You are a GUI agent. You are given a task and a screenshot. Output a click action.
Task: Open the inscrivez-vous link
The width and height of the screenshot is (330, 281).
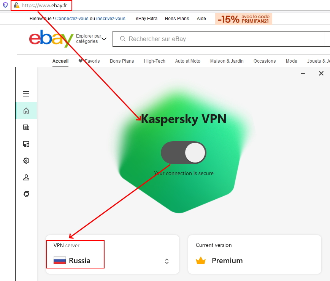coord(111,19)
